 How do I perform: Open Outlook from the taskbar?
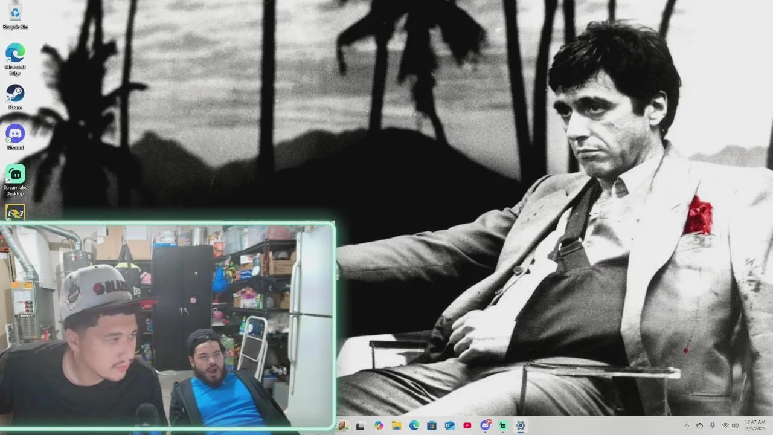449,425
